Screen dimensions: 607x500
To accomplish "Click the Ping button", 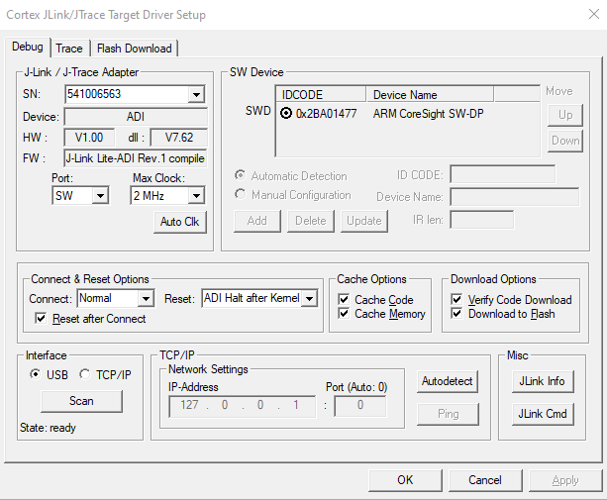I will [x=448, y=414].
